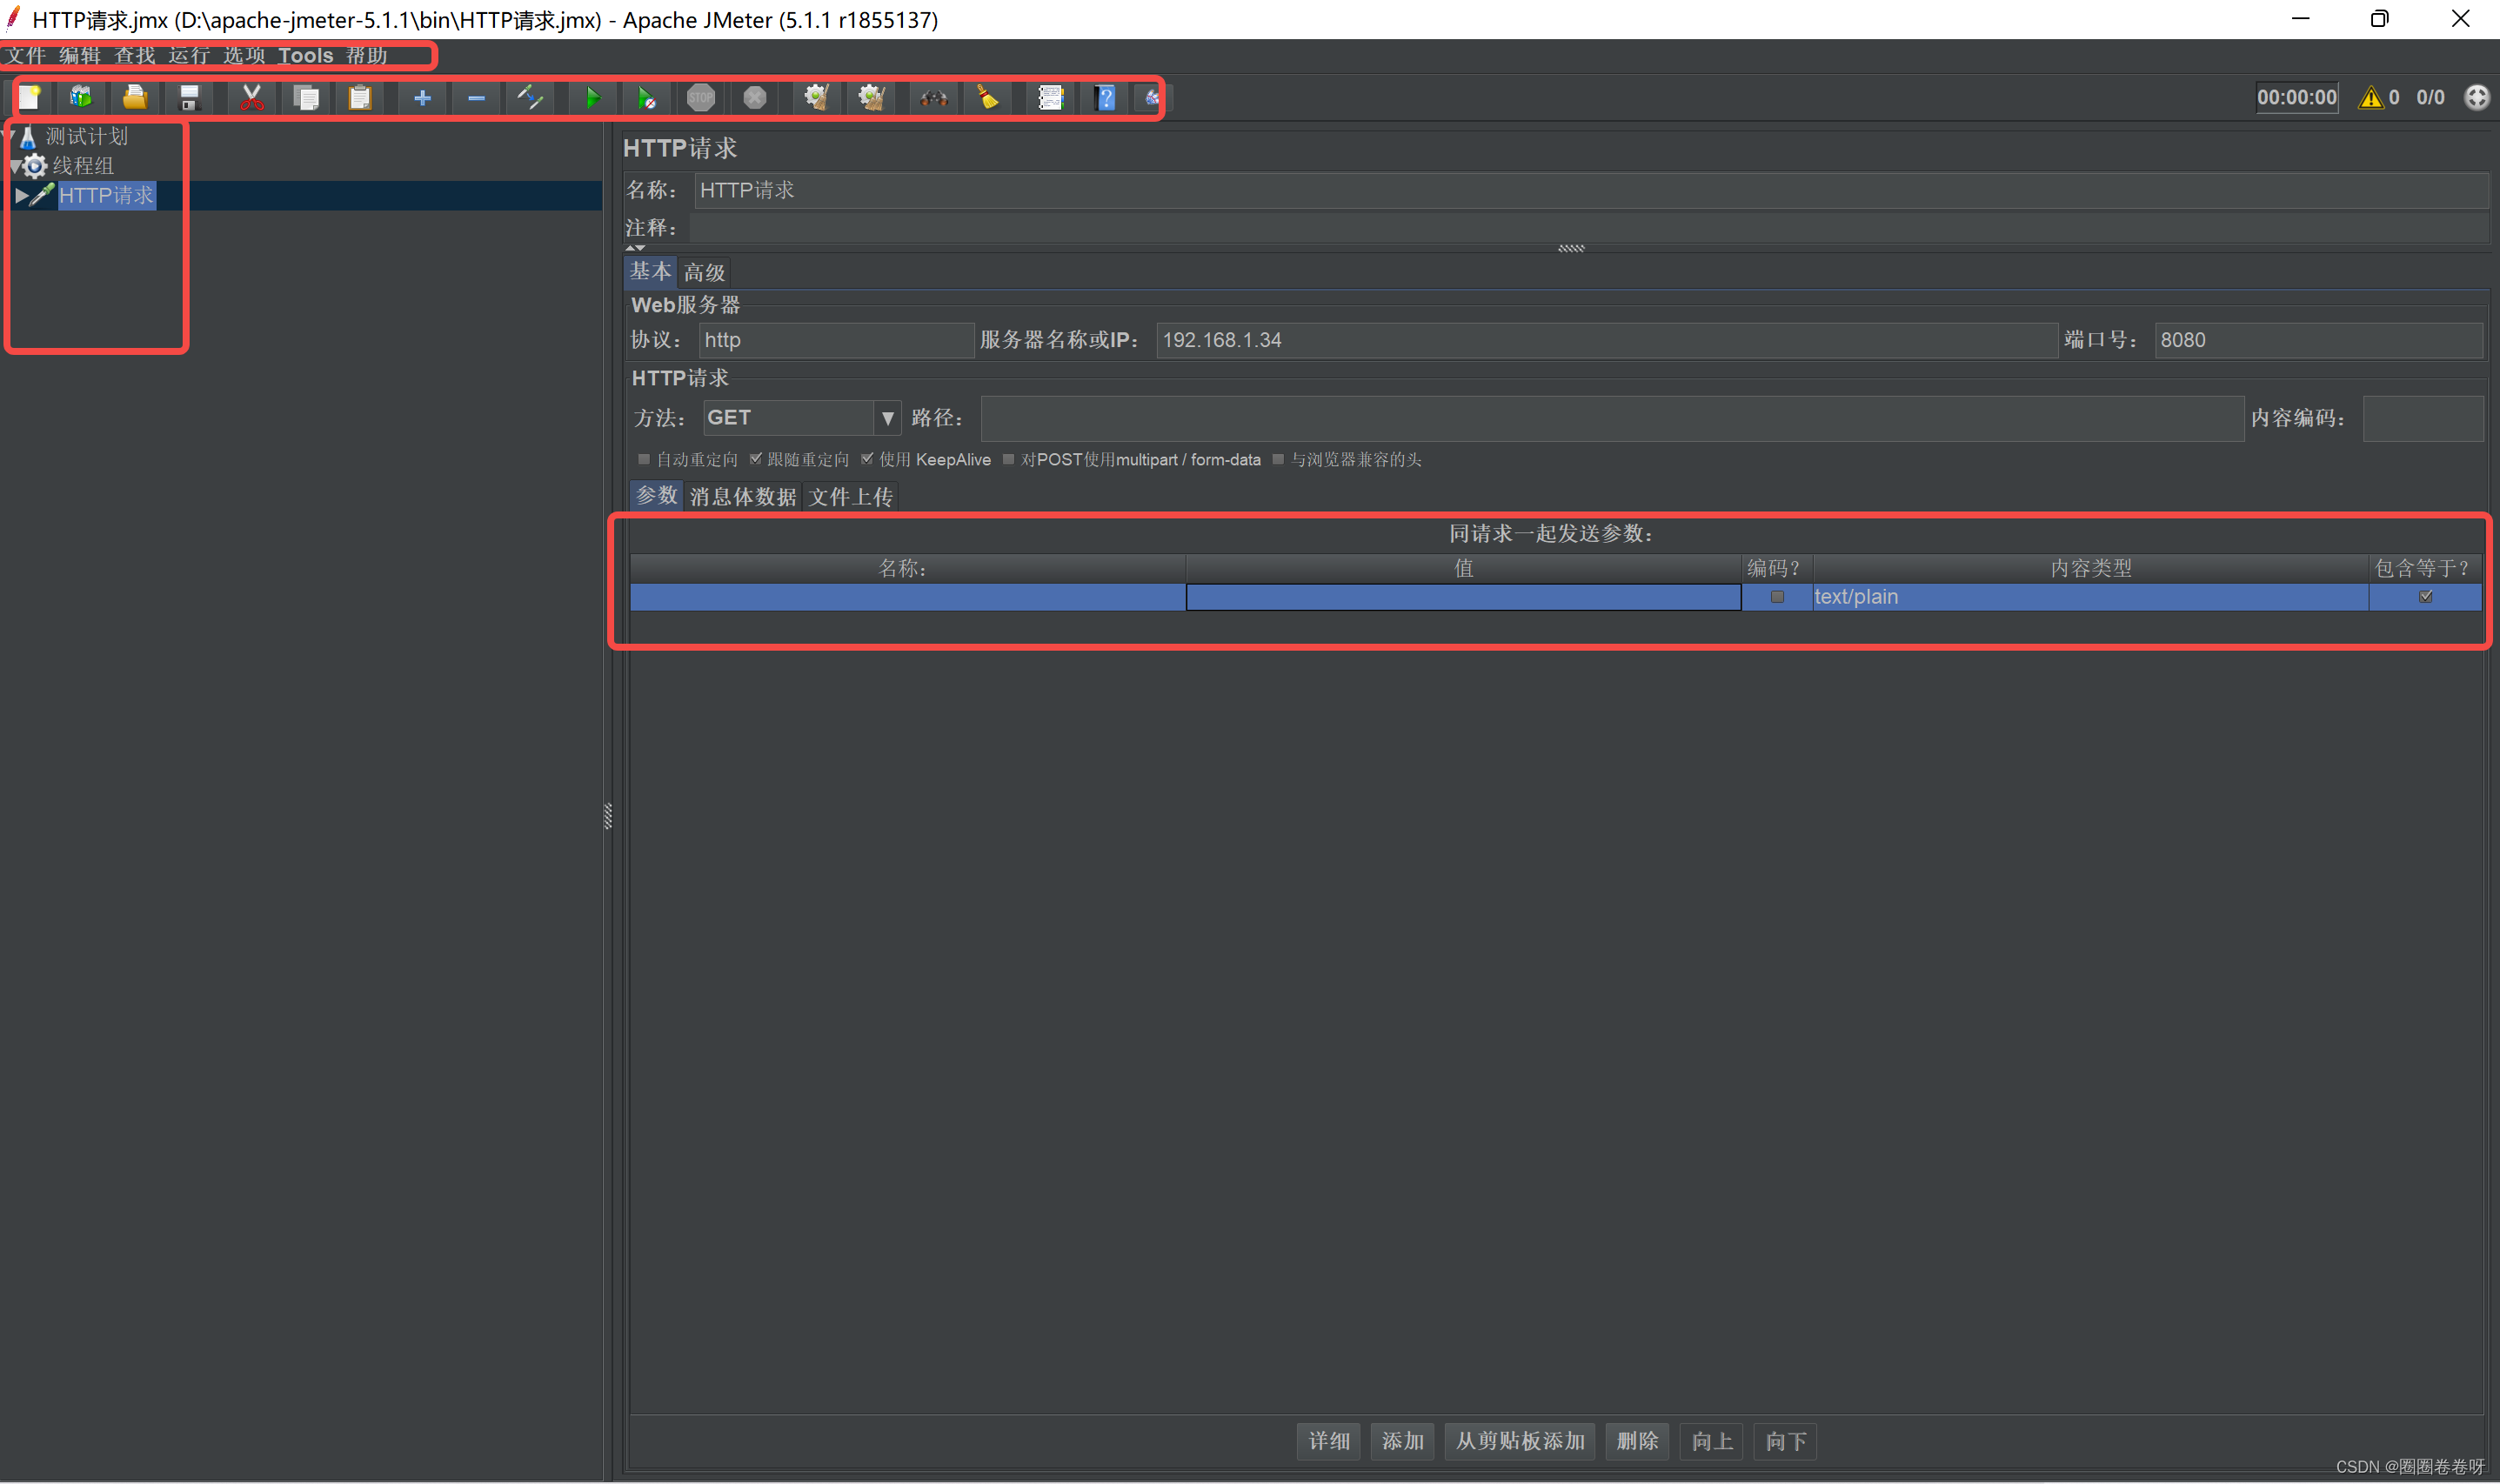Switch to the 消息体数据 tab
The width and height of the screenshot is (2500, 1484).
click(742, 497)
